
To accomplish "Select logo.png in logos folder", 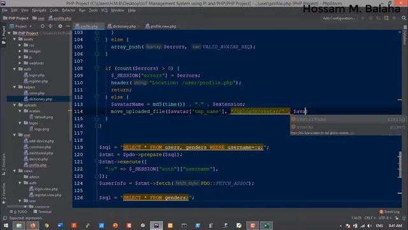I will (x=39, y=129).
